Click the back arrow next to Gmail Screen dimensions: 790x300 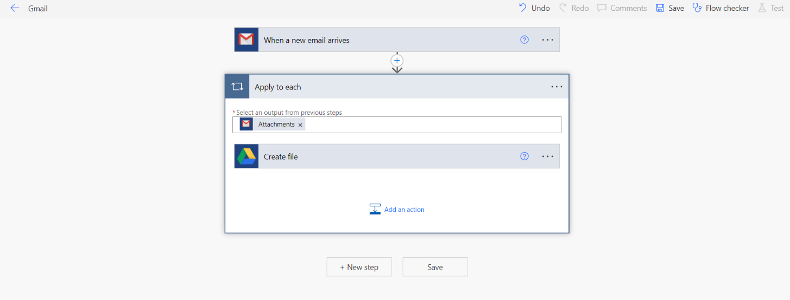[15, 8]
